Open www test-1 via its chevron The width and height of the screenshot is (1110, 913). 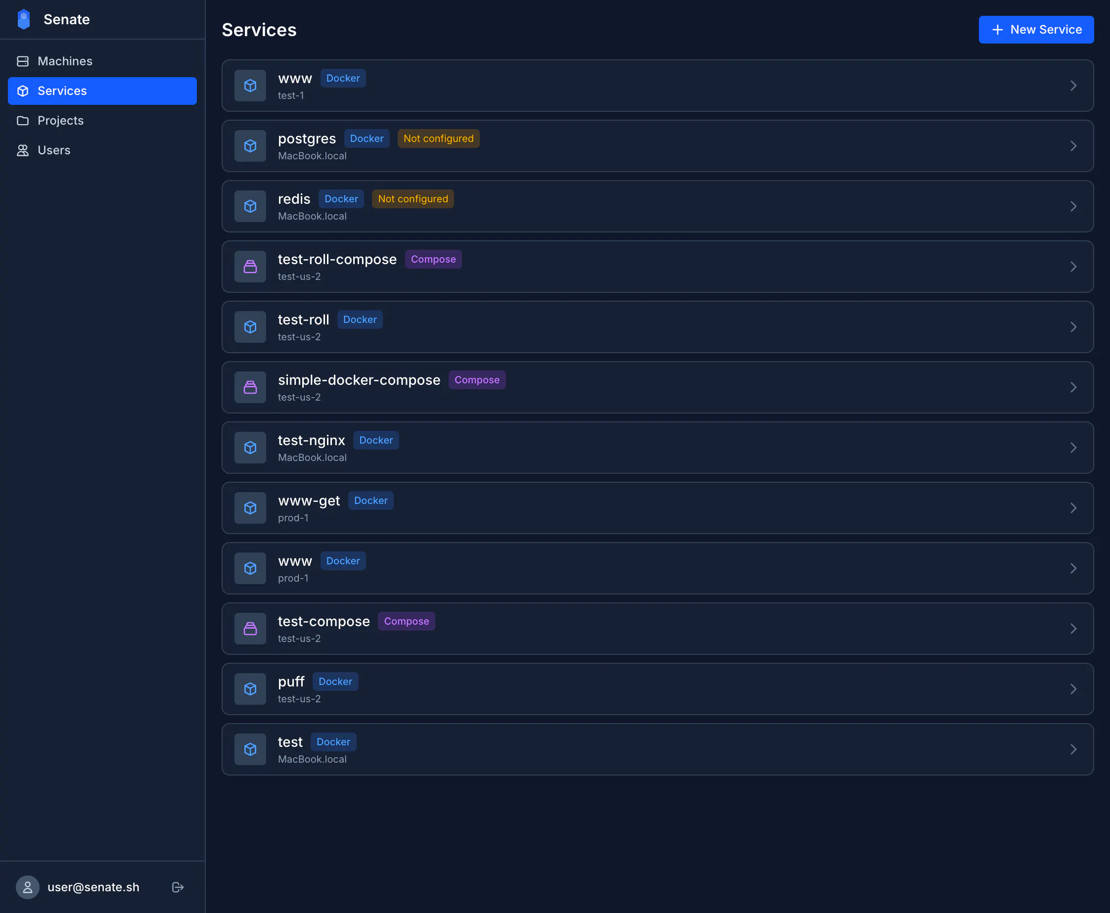click(1073, 85)
